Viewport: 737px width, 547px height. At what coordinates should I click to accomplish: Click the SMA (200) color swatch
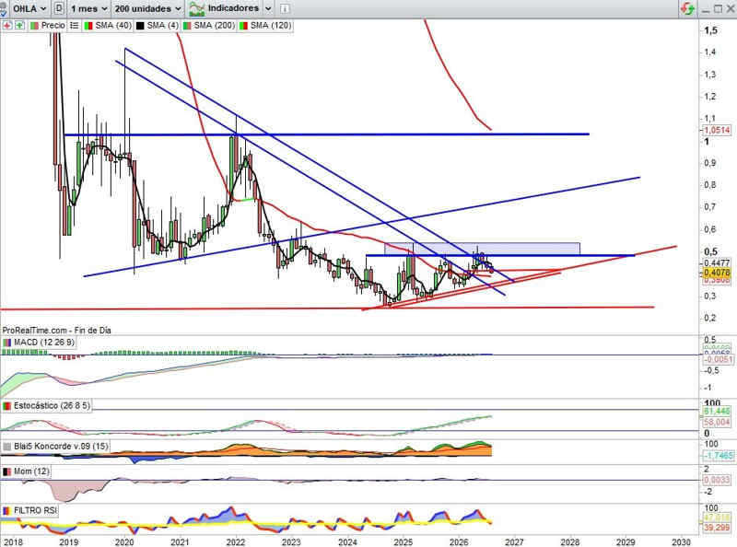point(187,26)
